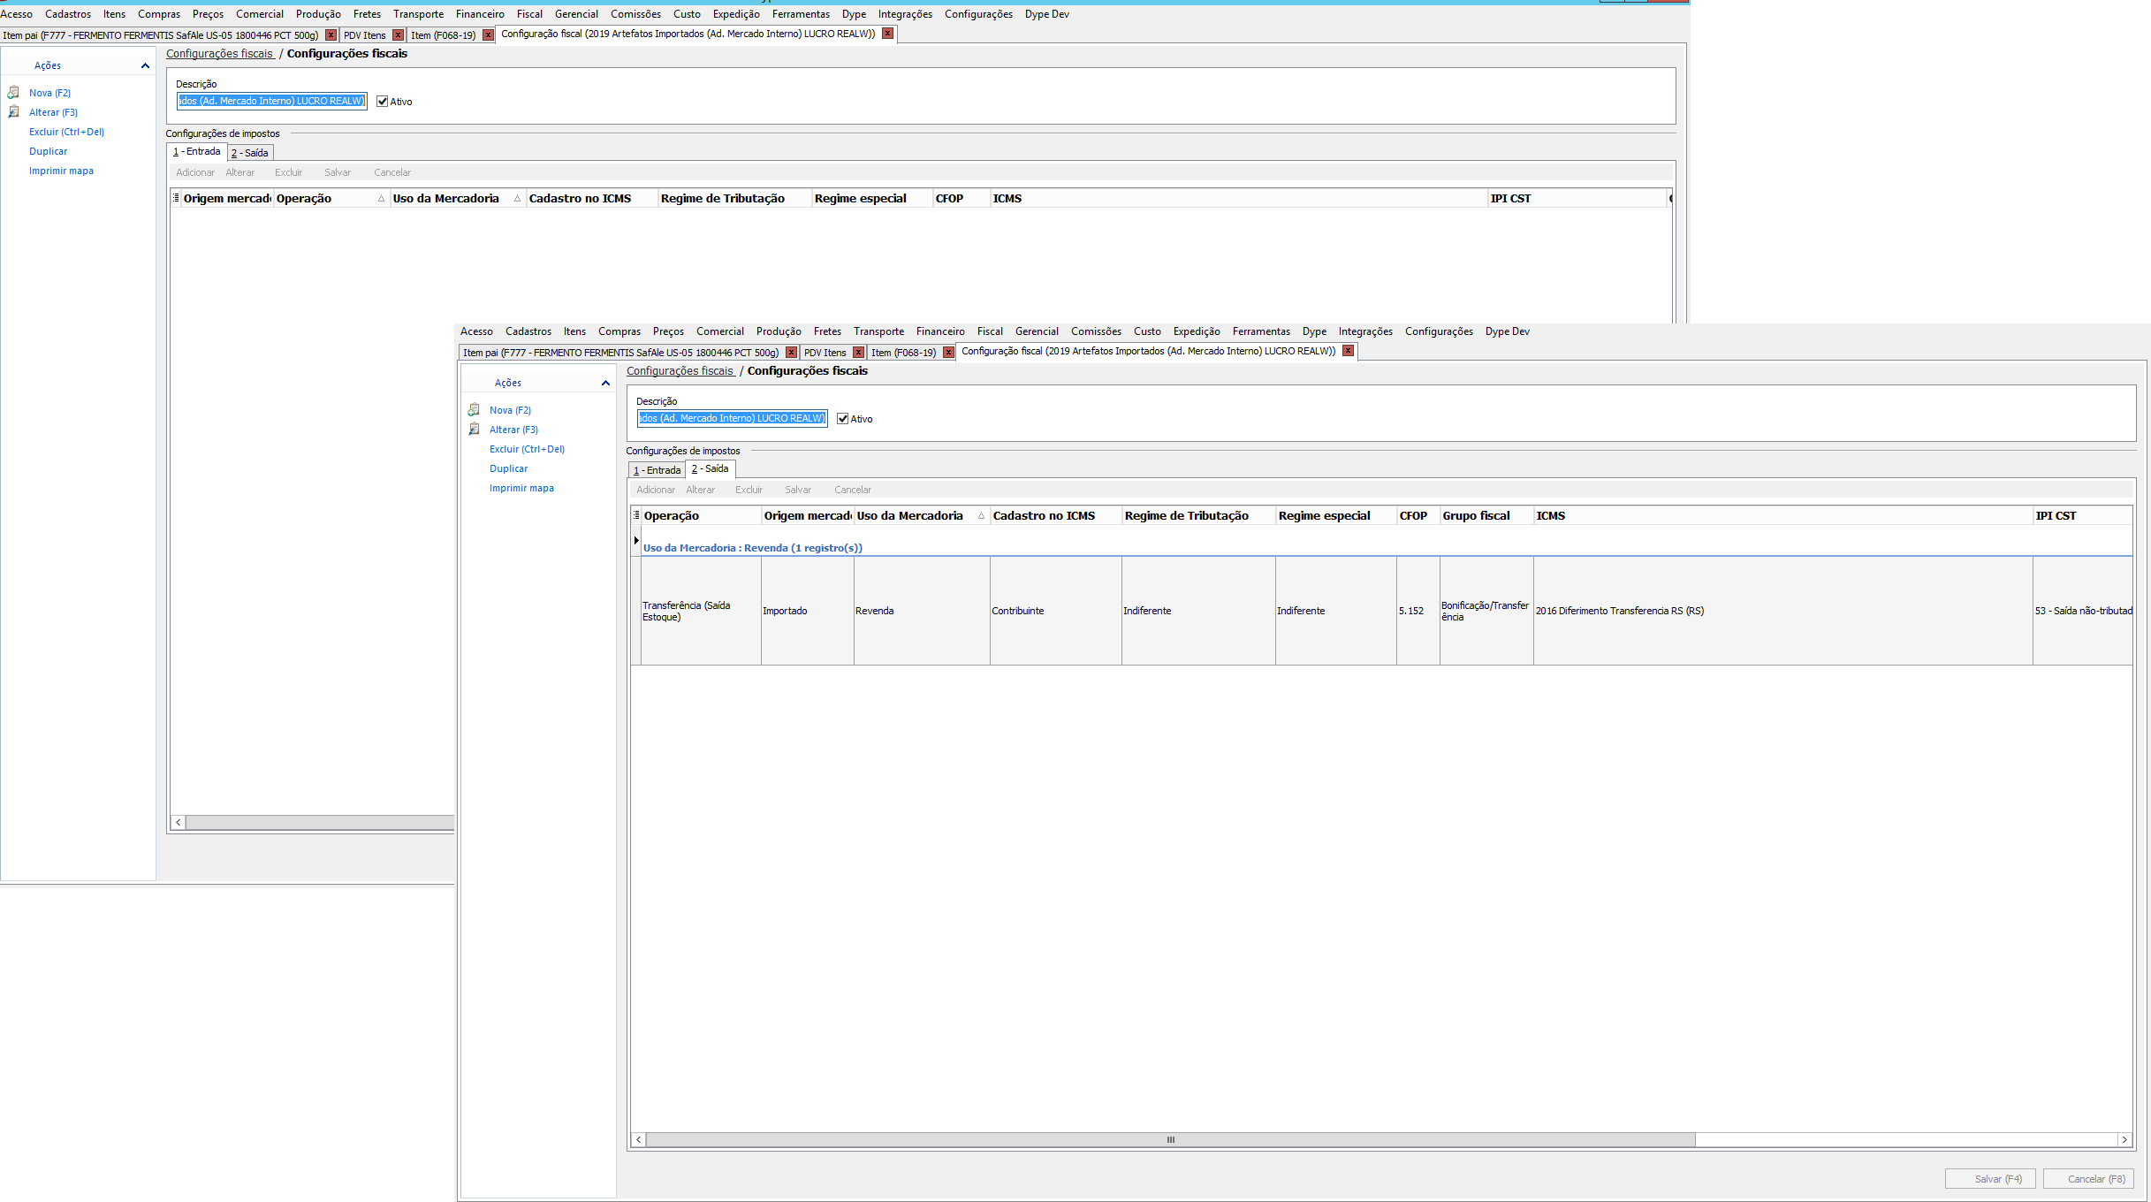Click the Descrição input field in front window
The height and width of the screenshot is (1202, 2151).
(733, 418)
